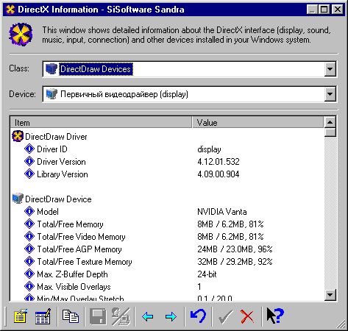The width and height of the screenshot is (348, 331).
Task: Click the table with pencil toolbar icon
Action: click(x=43, y=316)
